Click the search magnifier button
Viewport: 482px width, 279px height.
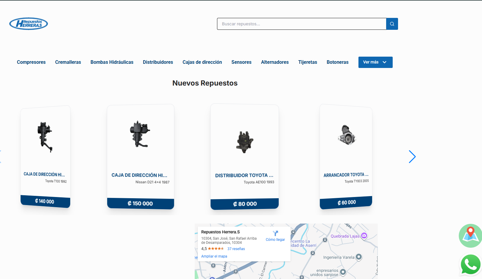pyautogui.click(x=392, y=24)
